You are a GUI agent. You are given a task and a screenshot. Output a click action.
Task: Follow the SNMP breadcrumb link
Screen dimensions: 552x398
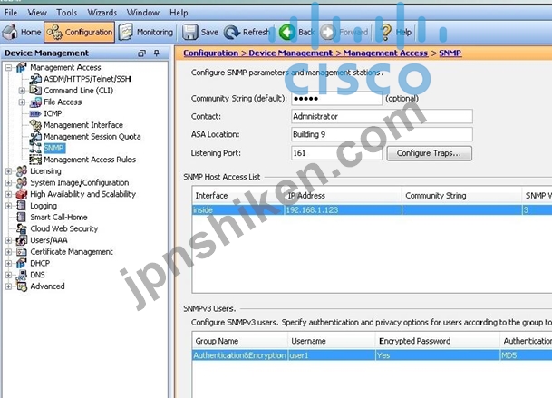(450, 53)
